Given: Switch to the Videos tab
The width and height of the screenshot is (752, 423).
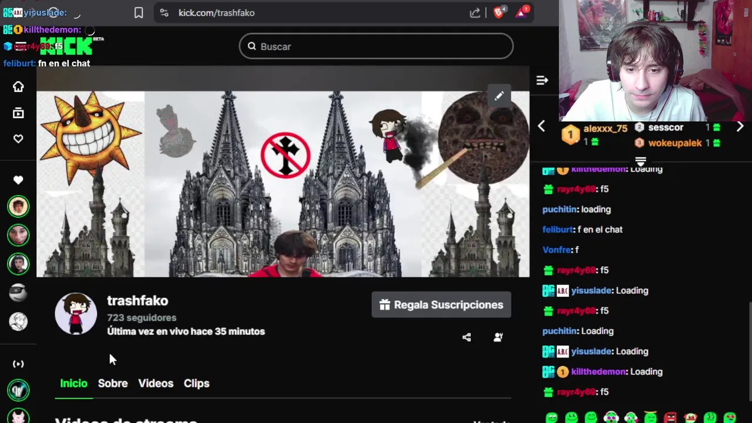Looking at the screenshot, I should [x=156, y=384].
